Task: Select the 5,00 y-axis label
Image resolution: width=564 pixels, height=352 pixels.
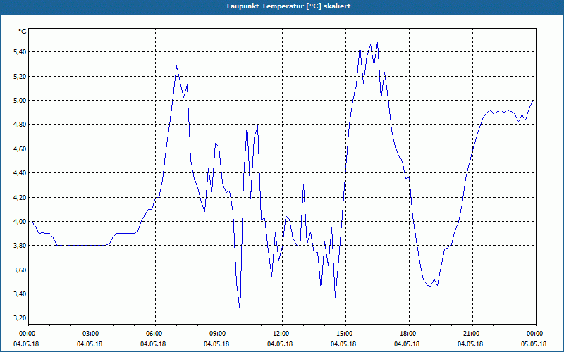Action: 20,101
